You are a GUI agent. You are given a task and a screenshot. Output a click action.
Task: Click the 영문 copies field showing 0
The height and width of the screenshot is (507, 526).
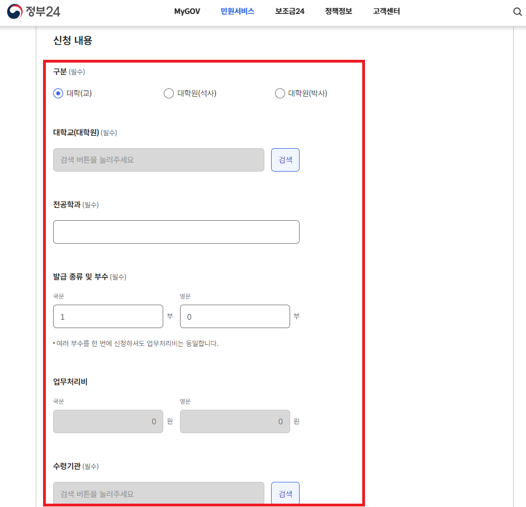pos(235,316)
